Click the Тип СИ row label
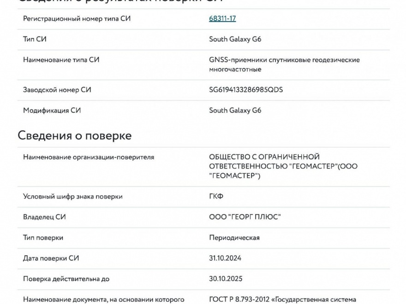406x304 pixels. [x=35, y=39]
